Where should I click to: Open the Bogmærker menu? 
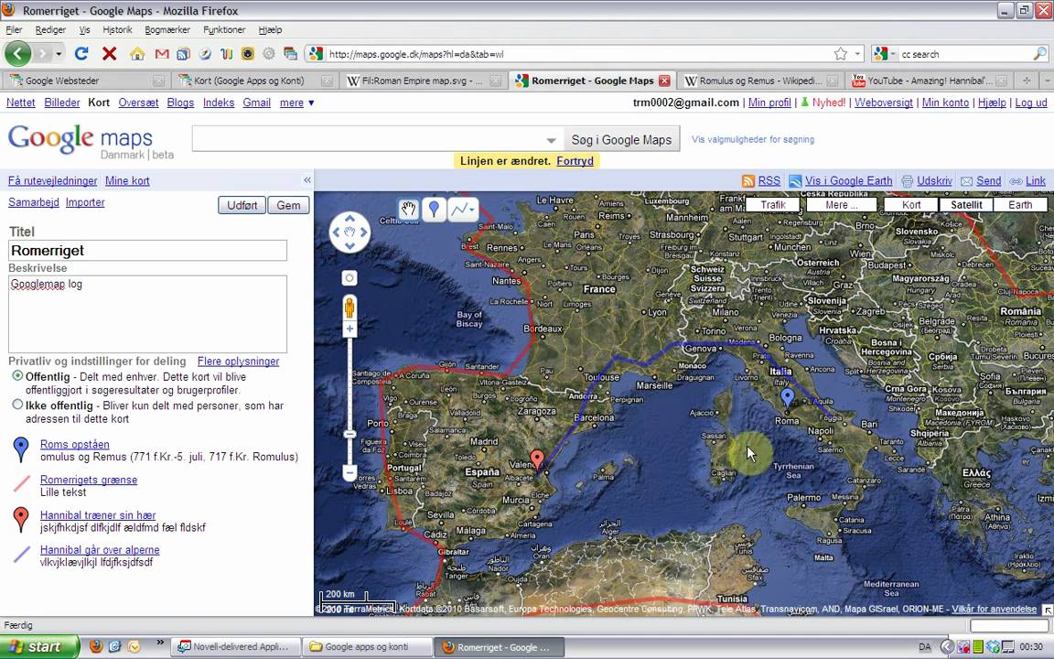point(167,29)
